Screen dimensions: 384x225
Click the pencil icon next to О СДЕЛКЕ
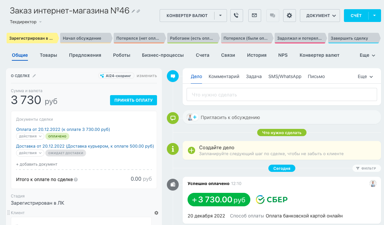pos(34,76)
